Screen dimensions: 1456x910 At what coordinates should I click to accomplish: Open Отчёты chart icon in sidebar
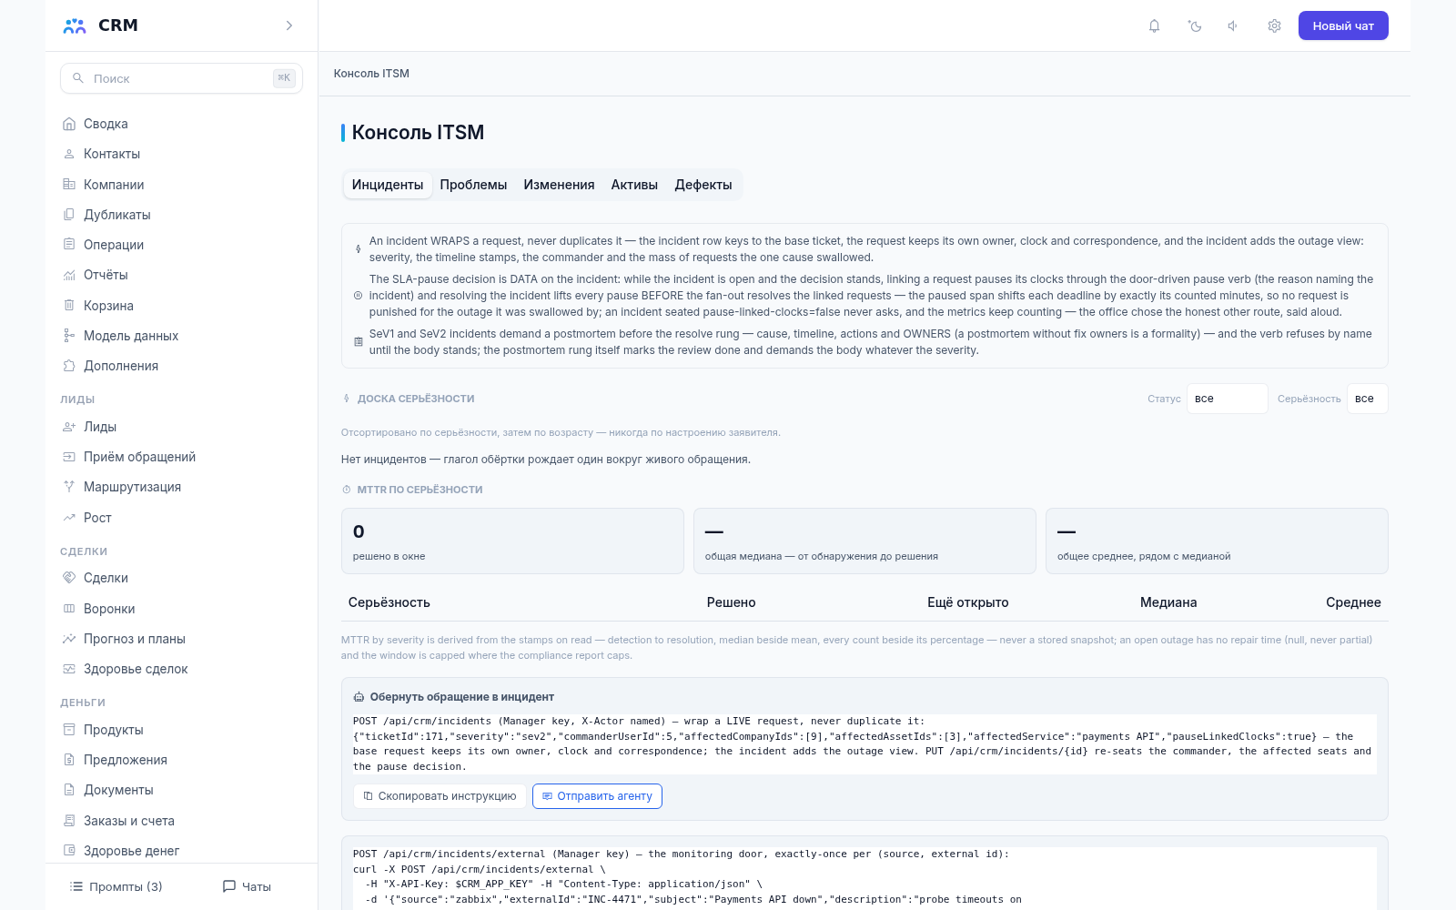69,275
